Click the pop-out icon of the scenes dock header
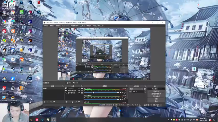Image resolution: width=218 pixels, height=122 pixels. pos(63,86)
